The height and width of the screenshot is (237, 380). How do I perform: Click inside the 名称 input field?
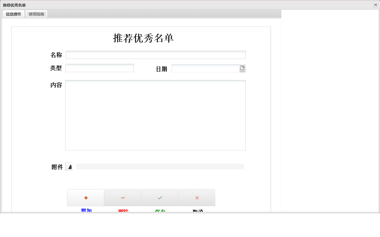(x=156, y=55)
